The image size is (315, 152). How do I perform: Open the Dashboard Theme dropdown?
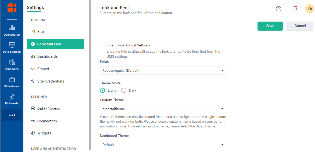[163, 145]
